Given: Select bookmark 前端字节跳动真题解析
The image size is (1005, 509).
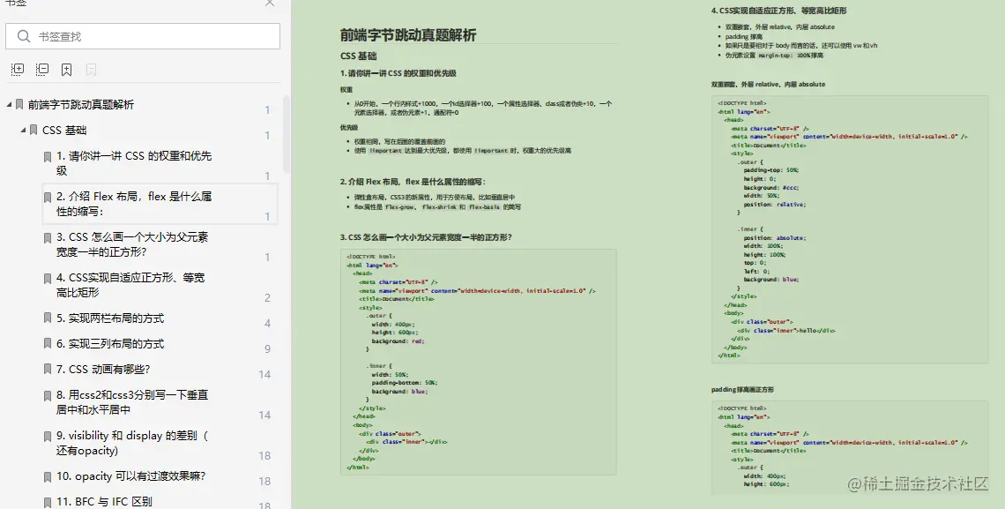Looking at the screenshot, I should [81, 104].
